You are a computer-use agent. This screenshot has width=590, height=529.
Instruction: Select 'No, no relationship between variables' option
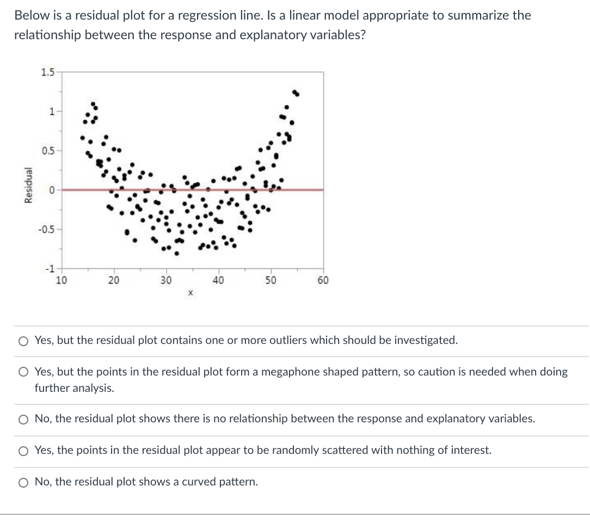[x=22, y=419]
